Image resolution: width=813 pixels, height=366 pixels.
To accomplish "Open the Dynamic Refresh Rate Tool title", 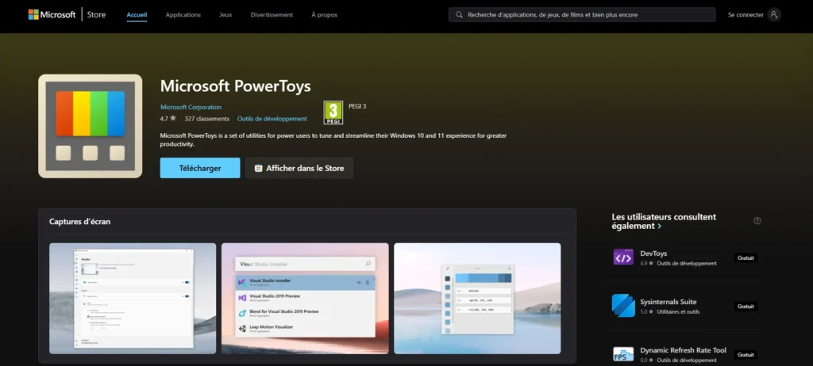I will tap(684, 350).
